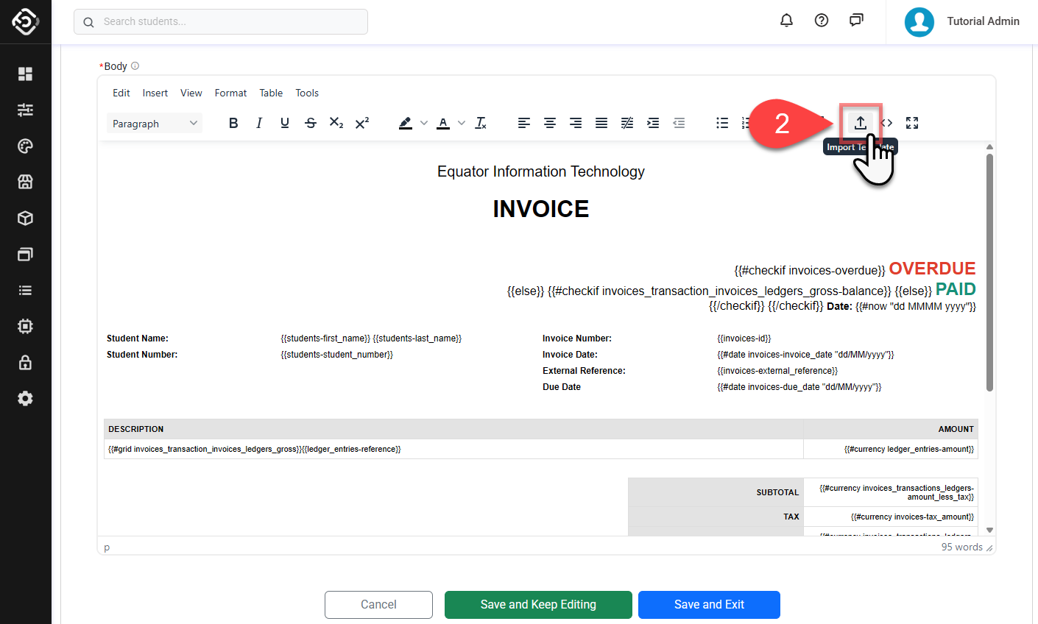Open the source code view icon
1038x624 pixels.
click(887, 123)
